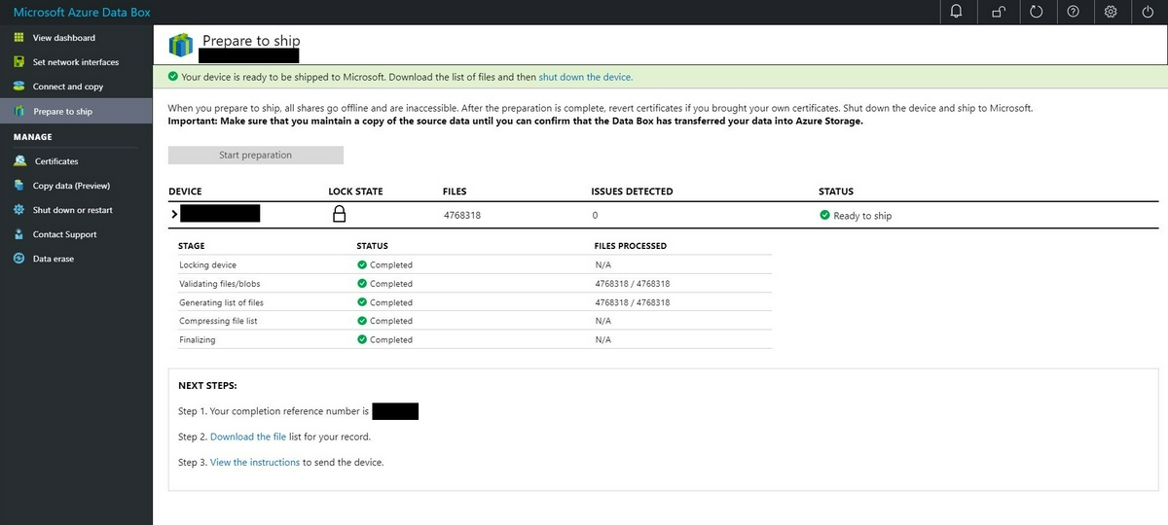Click the DEVICE column header
This screenshot has height=525, width=1168.
click(185, 192)
